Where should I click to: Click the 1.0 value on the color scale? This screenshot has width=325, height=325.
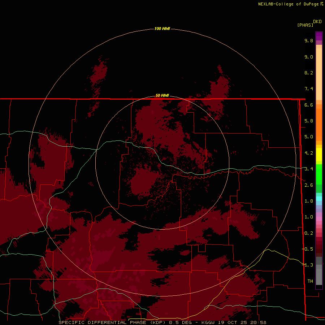[x=309, y=217]
